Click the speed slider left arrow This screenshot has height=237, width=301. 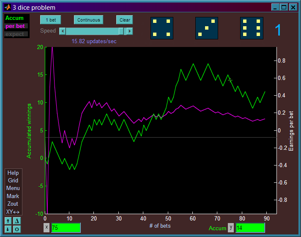point(63,31)
